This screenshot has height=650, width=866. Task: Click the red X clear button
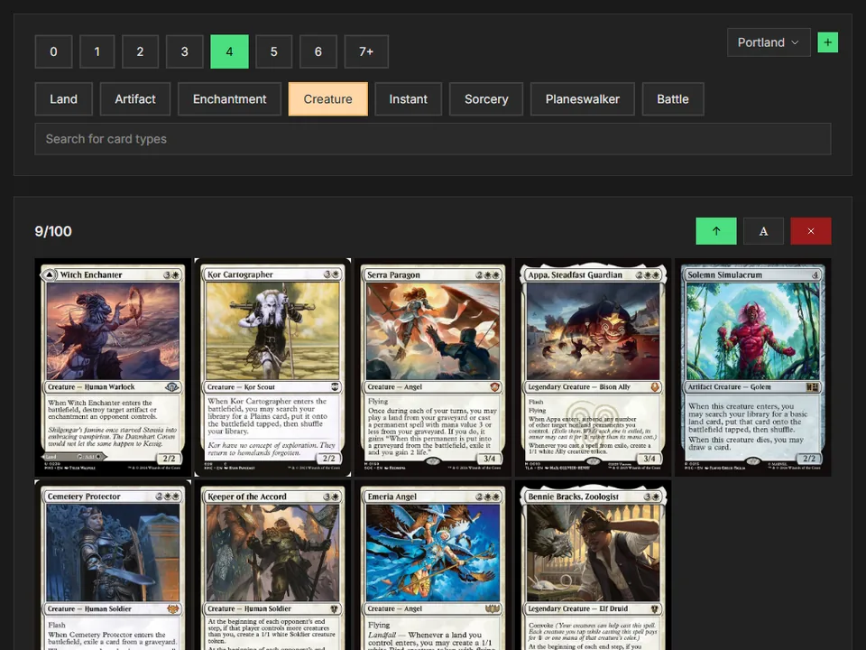click(x=811, y=231)
